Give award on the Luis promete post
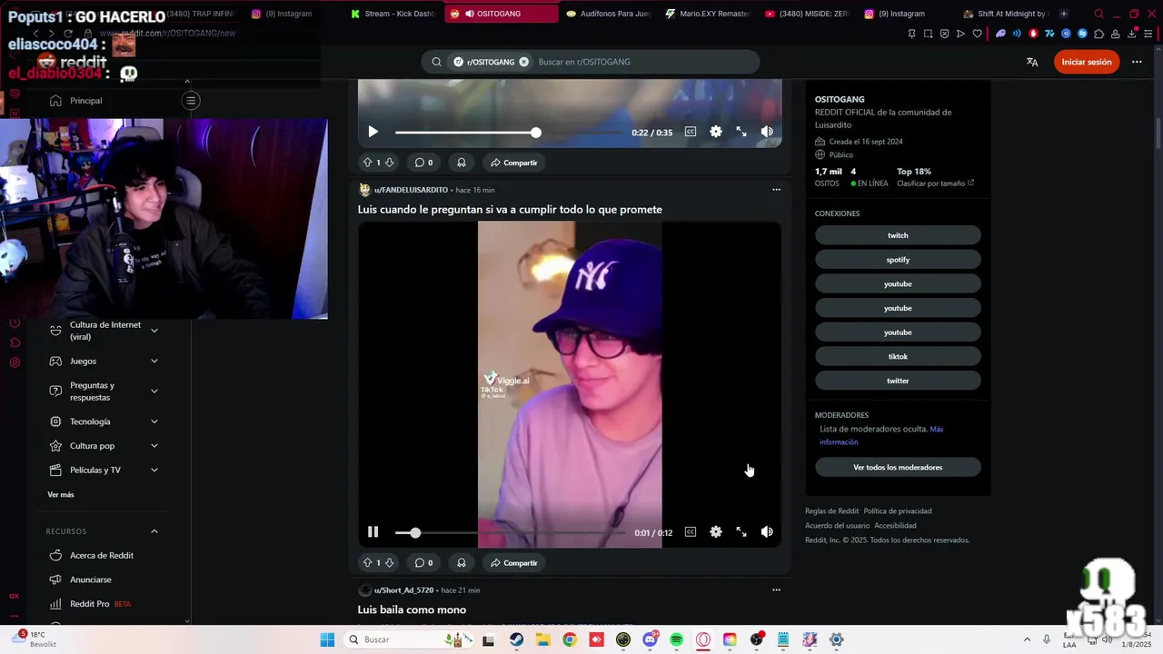The width and height of the screenshot is (1163, 654). 462,563
